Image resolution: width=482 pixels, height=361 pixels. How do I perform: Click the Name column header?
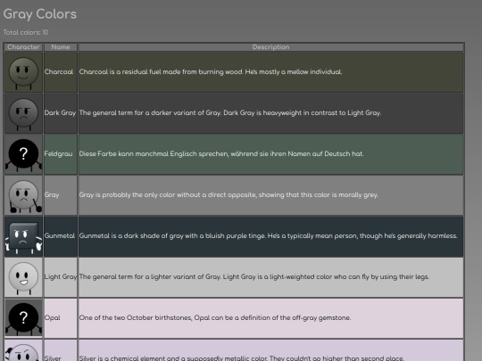click(61, 47)
